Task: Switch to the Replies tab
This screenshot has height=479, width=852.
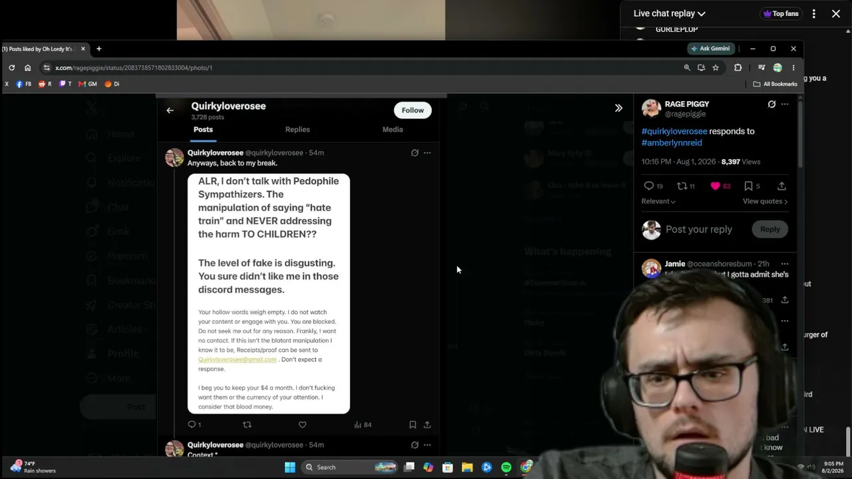Action: click(x=298, y=130)
